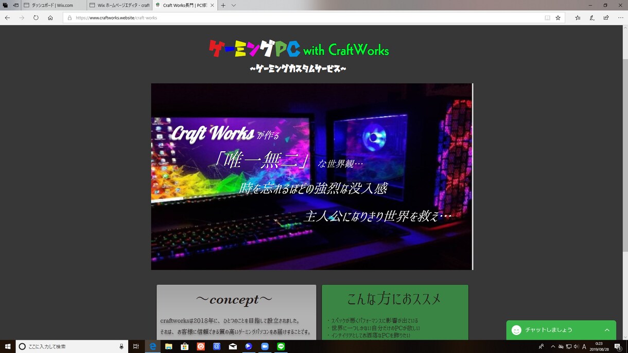The image size is (628, 353).
Task: Add page to favorites with star icon
Action: pos(558,17)
